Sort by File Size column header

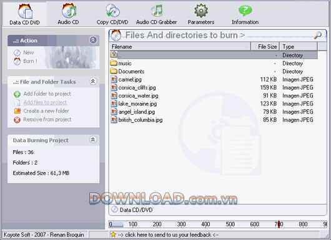click(265, 47)
